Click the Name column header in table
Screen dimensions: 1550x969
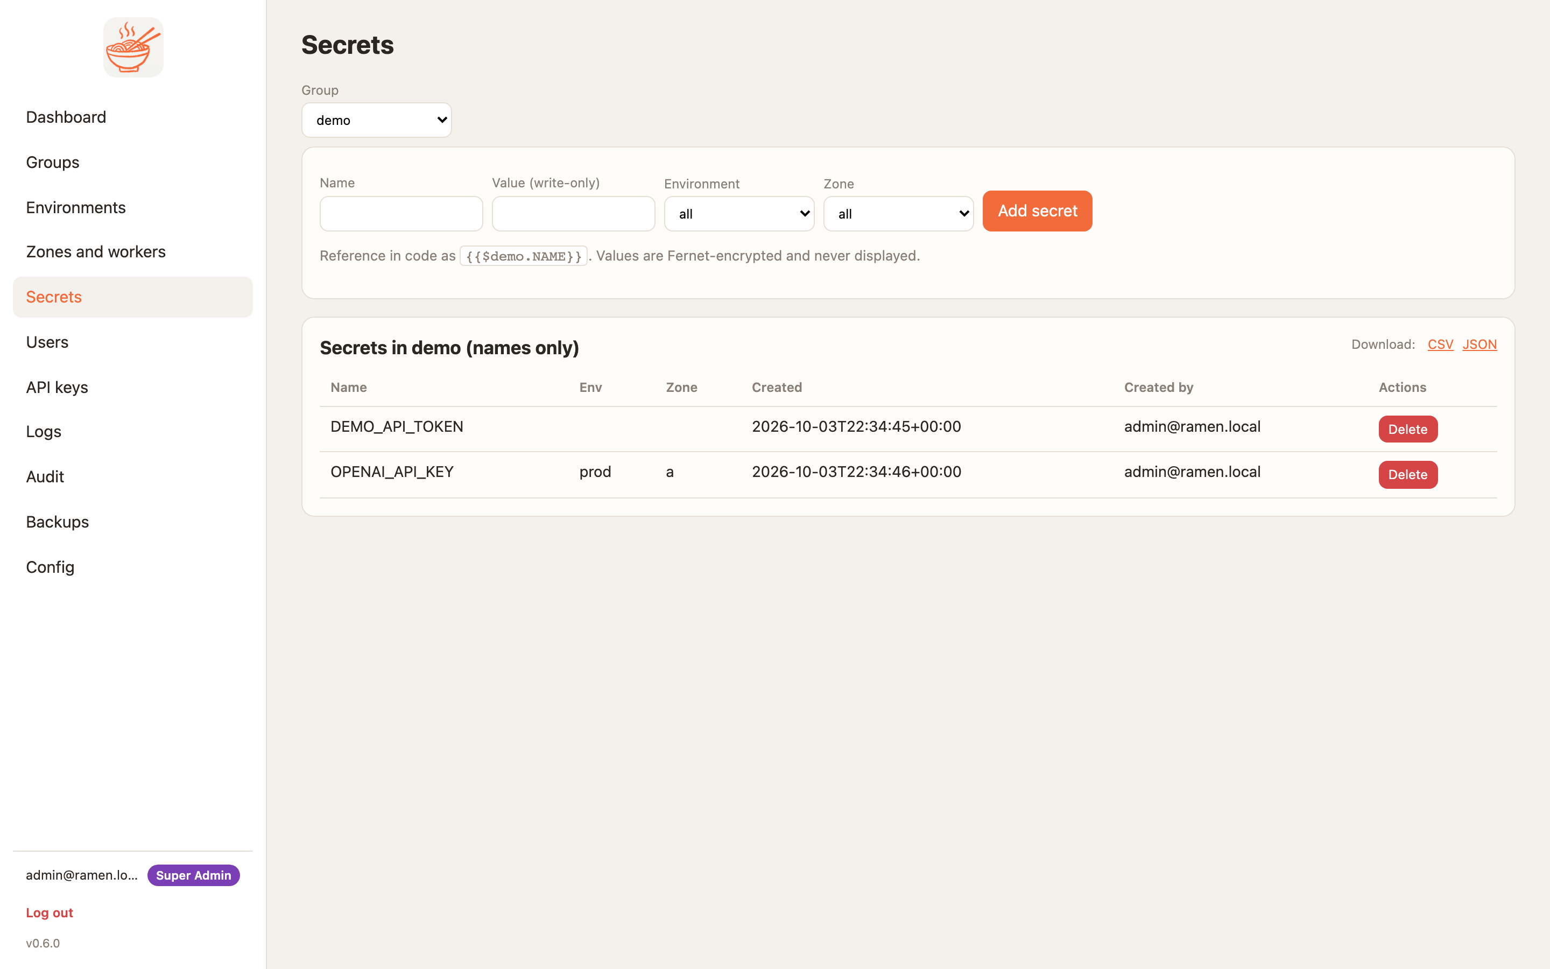pos(348,387)
